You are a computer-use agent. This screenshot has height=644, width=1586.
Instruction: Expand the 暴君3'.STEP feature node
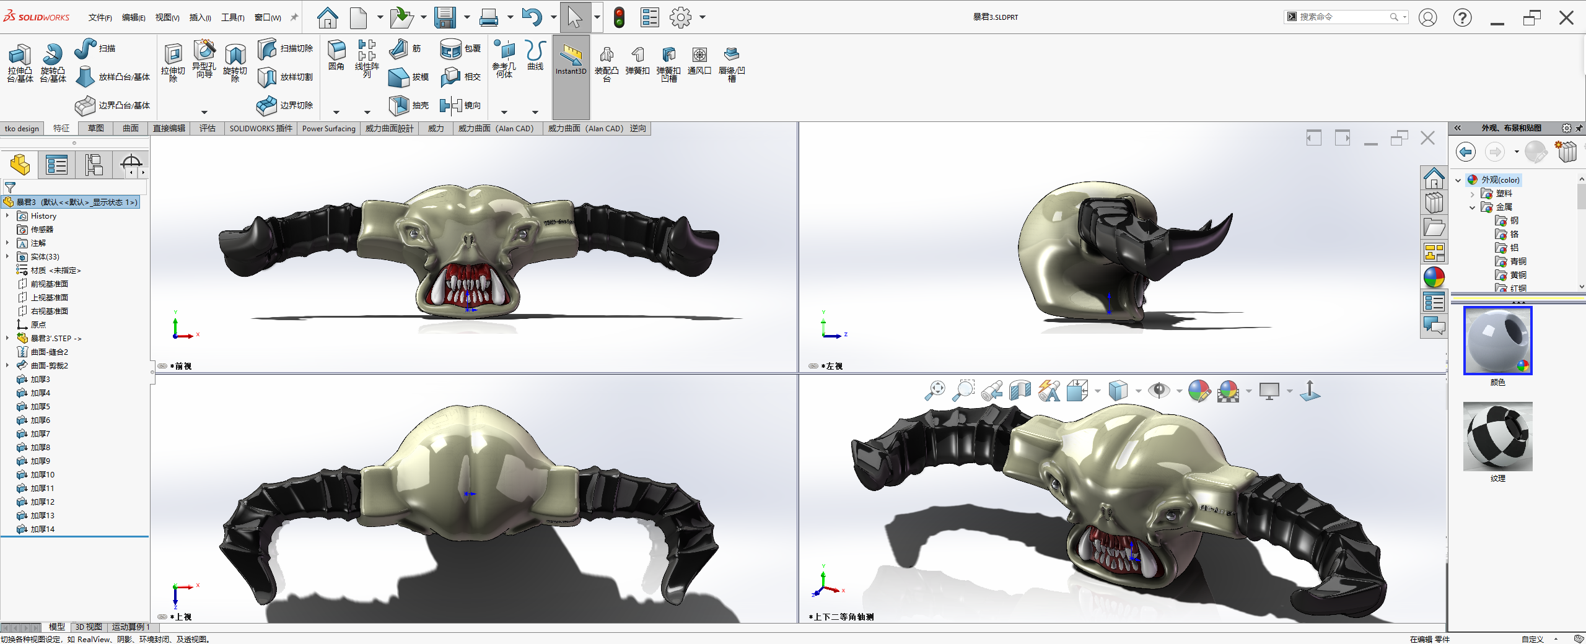click(7, 338)
